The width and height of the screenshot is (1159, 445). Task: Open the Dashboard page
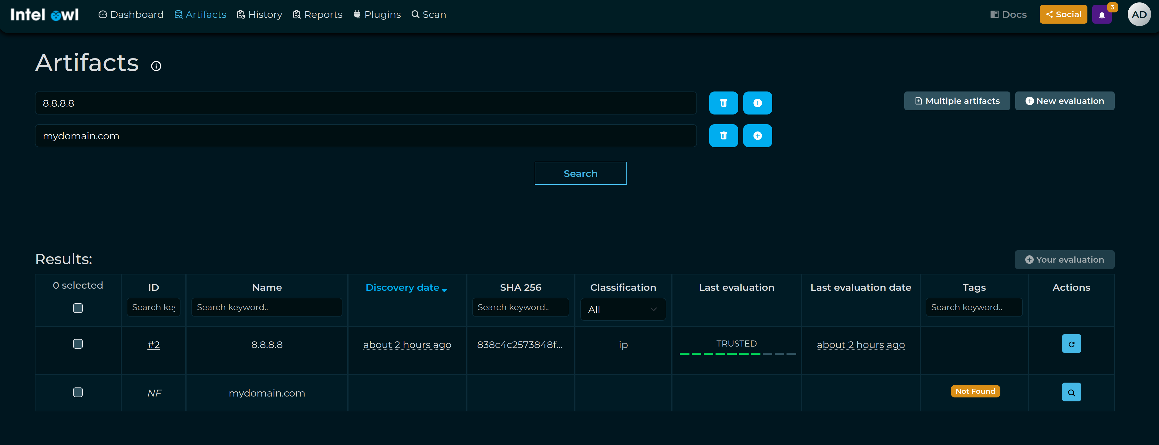[131, 15]
